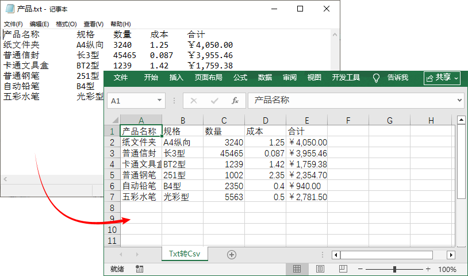Click the zoom slider handle
The image size is (468, 276).
394,269
